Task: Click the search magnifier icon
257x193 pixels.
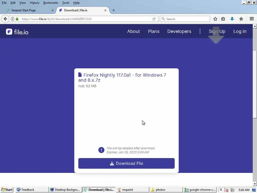Action: tap(163, 19)
